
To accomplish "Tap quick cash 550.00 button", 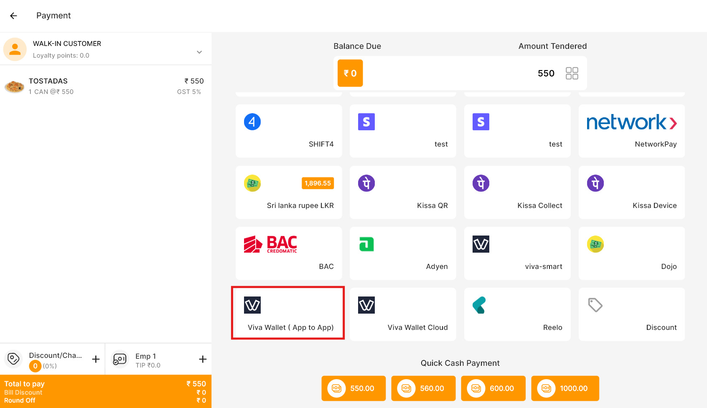I will pyautogui.click(x=353, y=388).
